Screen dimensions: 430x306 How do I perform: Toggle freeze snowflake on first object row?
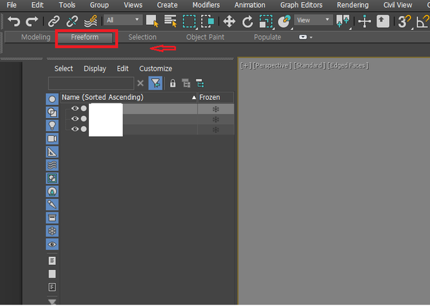[x=215, y=109]
